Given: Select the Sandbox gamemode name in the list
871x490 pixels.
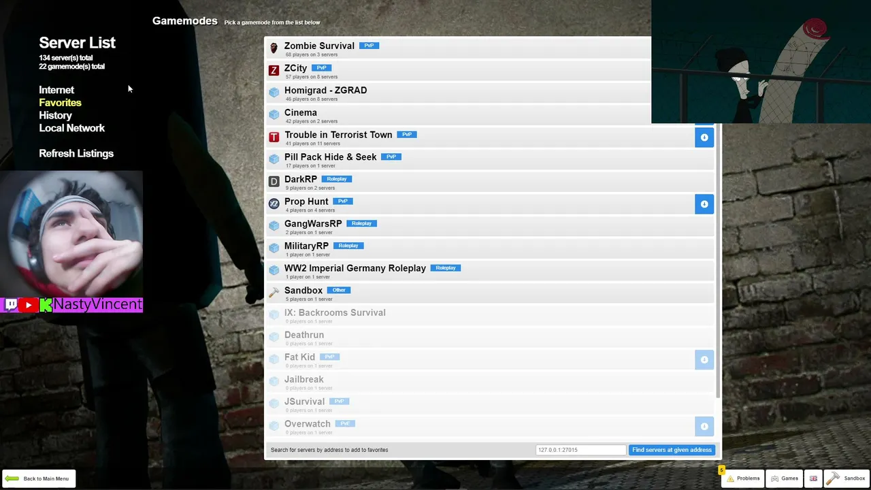Looking at the screenshot, I should (x=303, y=291).
